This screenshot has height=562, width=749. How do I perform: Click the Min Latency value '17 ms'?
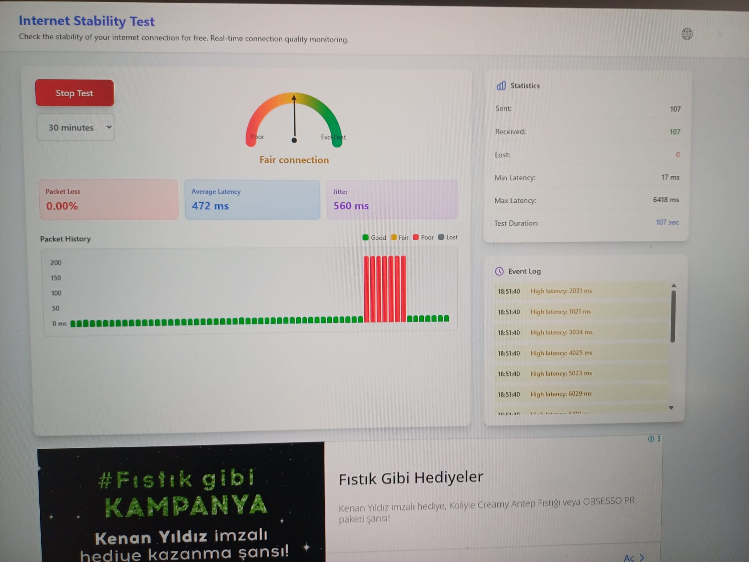point(670,177)
